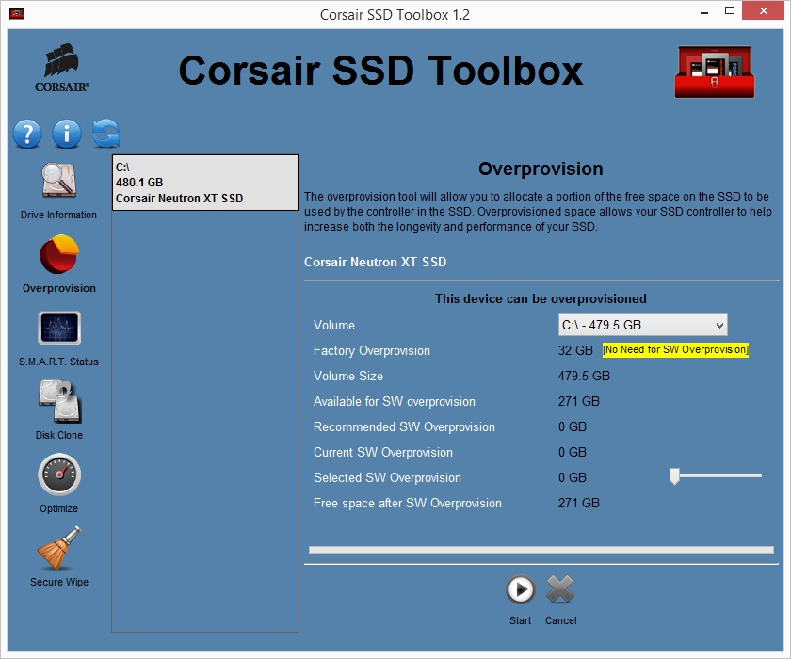791x659 pixels.
Task: Click the 'This device can be overprovisioned' text
Action: (x=541, y=299)
